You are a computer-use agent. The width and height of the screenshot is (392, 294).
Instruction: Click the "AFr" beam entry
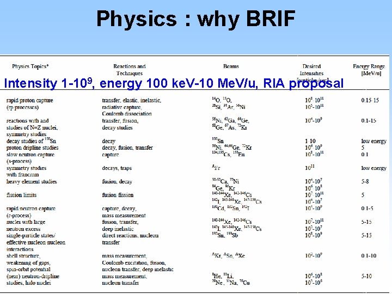tap(216, 167)
